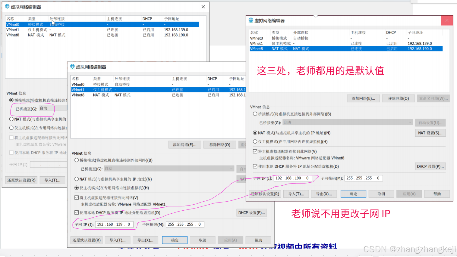Click 主机连接 column header in VMnet1-selected window
Image resolution: width=457 pixels, height=257 pixels.
point(180,79)
